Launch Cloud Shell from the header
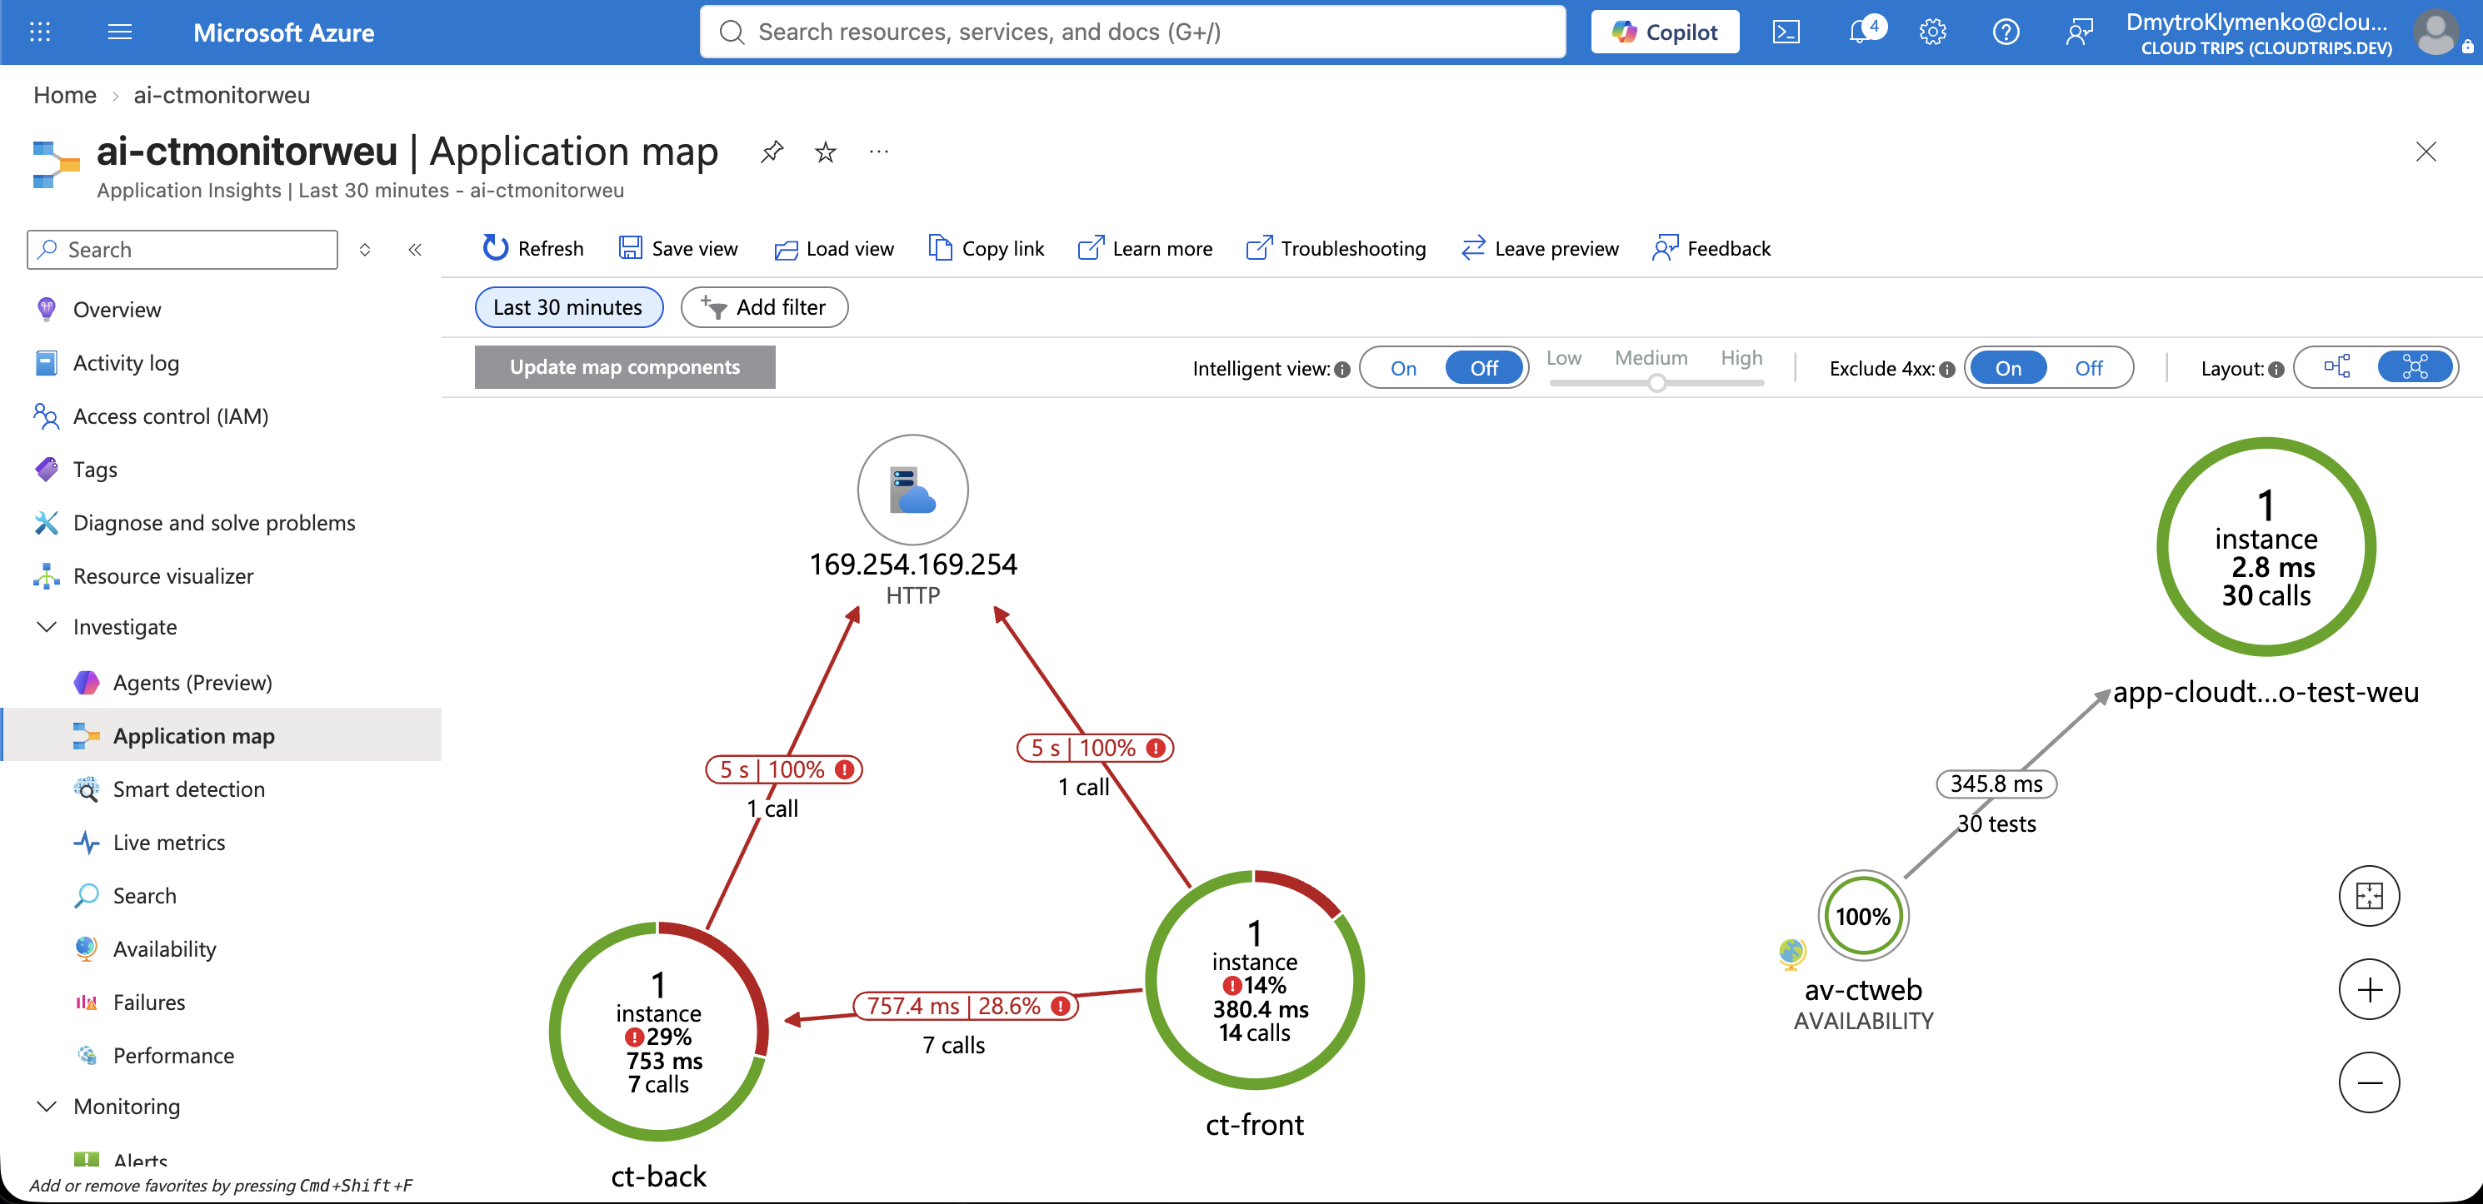This screenshot has width=2483, height=1204. coord(1785,32)
